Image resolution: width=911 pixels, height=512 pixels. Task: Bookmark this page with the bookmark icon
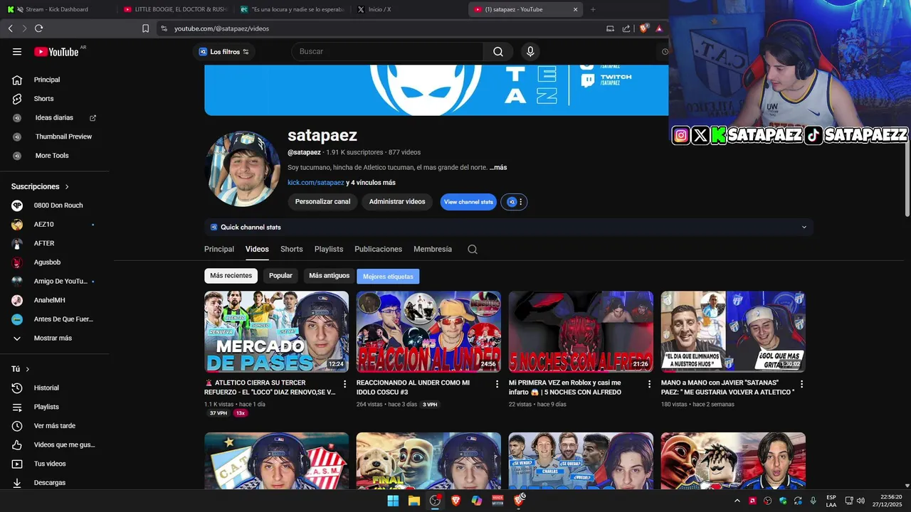coord(145,28)
